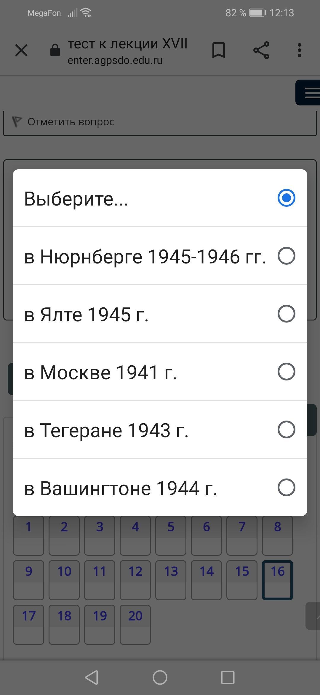
Task: Open the hamburger navigation menu
Action: click(x=310, y=93)
